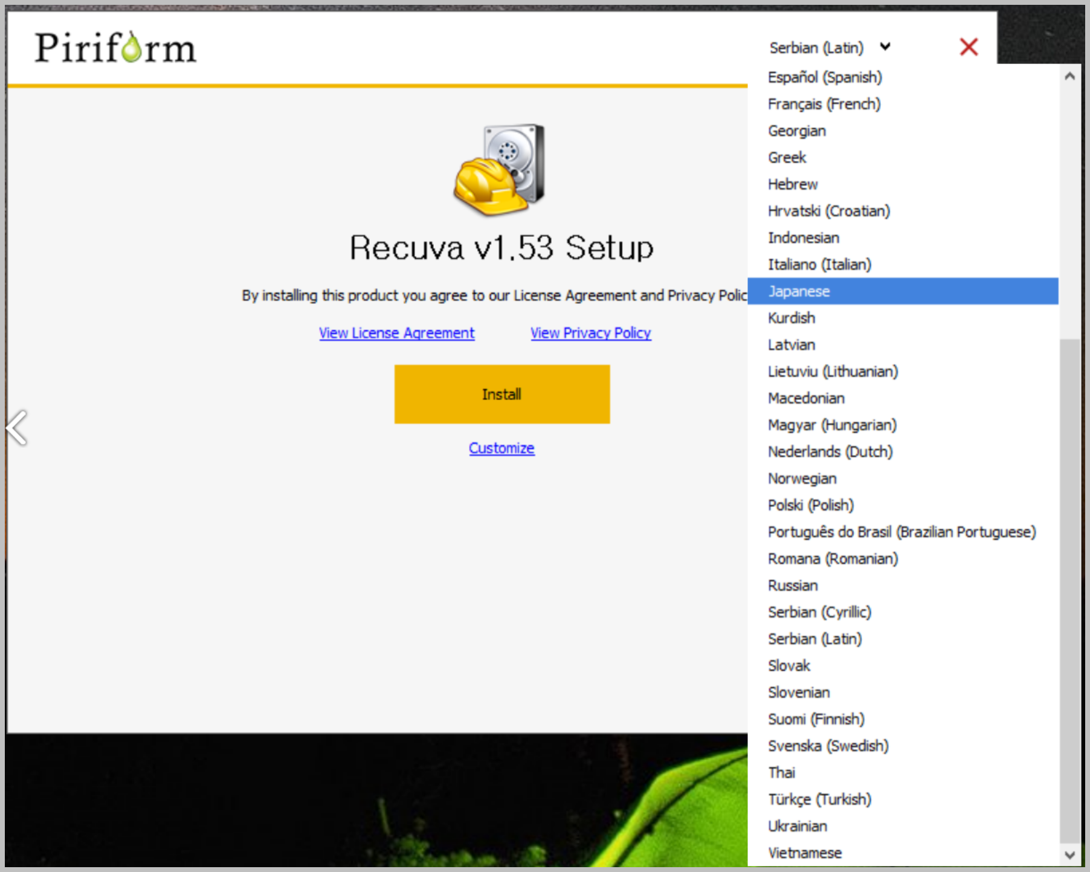Open the View Privacy Policy link
Screen dimensions: 1090x872
590,333
